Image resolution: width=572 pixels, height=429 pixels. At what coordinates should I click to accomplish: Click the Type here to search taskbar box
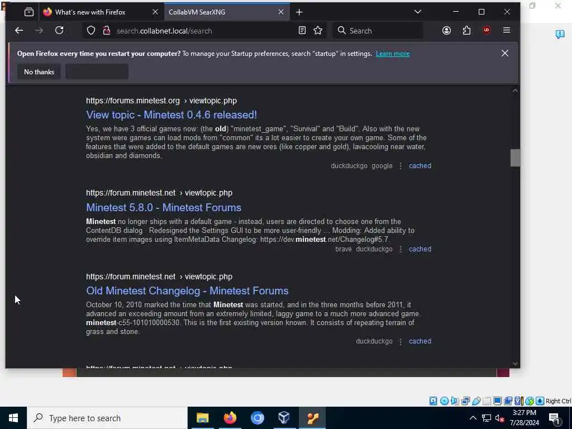107,418
